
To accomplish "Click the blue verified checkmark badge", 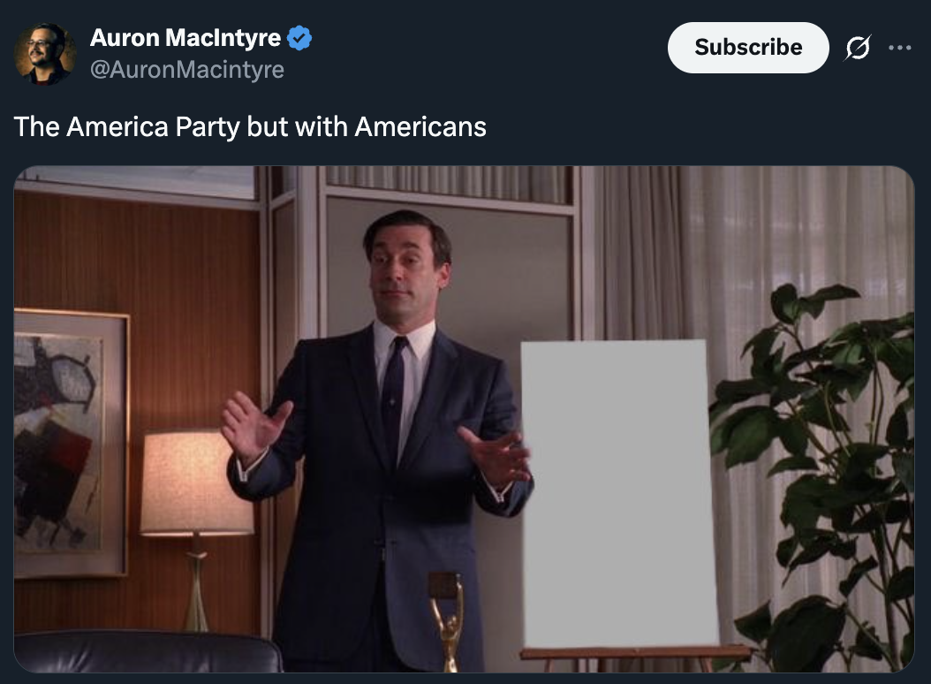I will (x=299, y=38).
